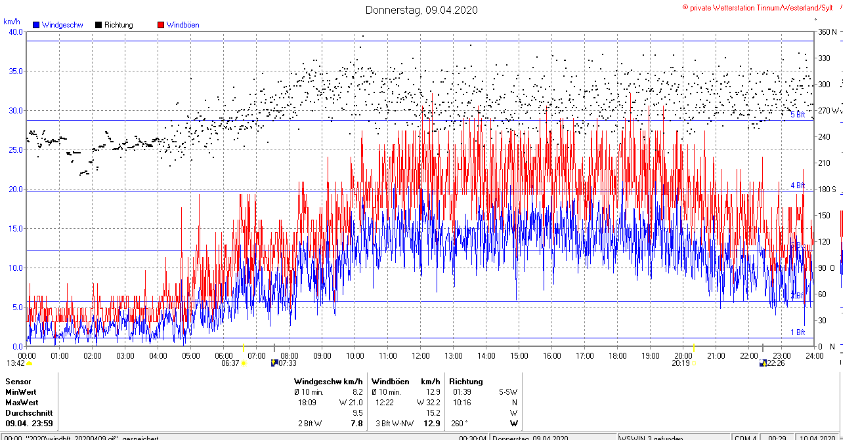Click the maximum gust value W 32.2
The width and height of the screenshot is (860, 440).
click(x=428, y=402)
